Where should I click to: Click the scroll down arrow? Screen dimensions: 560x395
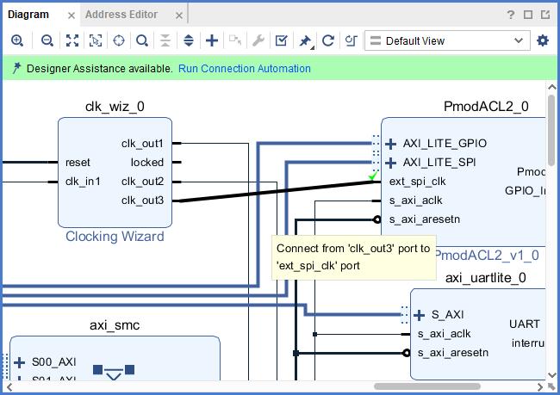(x=551, y=375)
